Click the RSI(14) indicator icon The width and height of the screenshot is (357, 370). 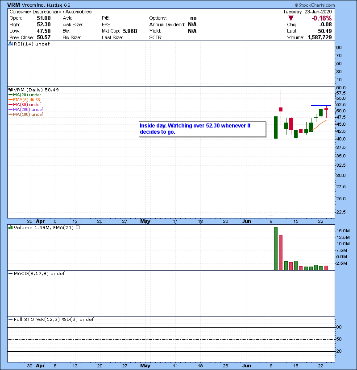[x=10, y=44]
